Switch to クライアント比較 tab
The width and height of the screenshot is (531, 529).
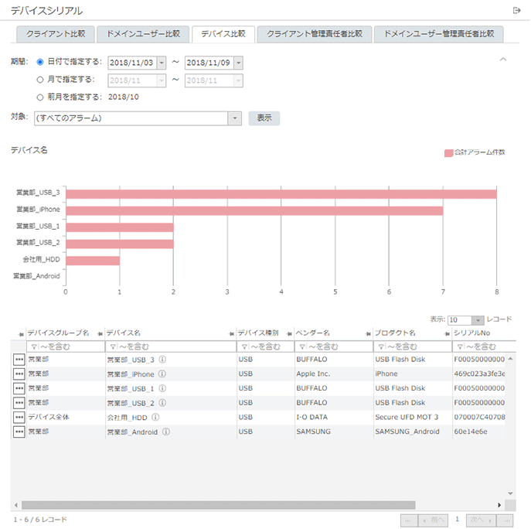coord(56,34)
